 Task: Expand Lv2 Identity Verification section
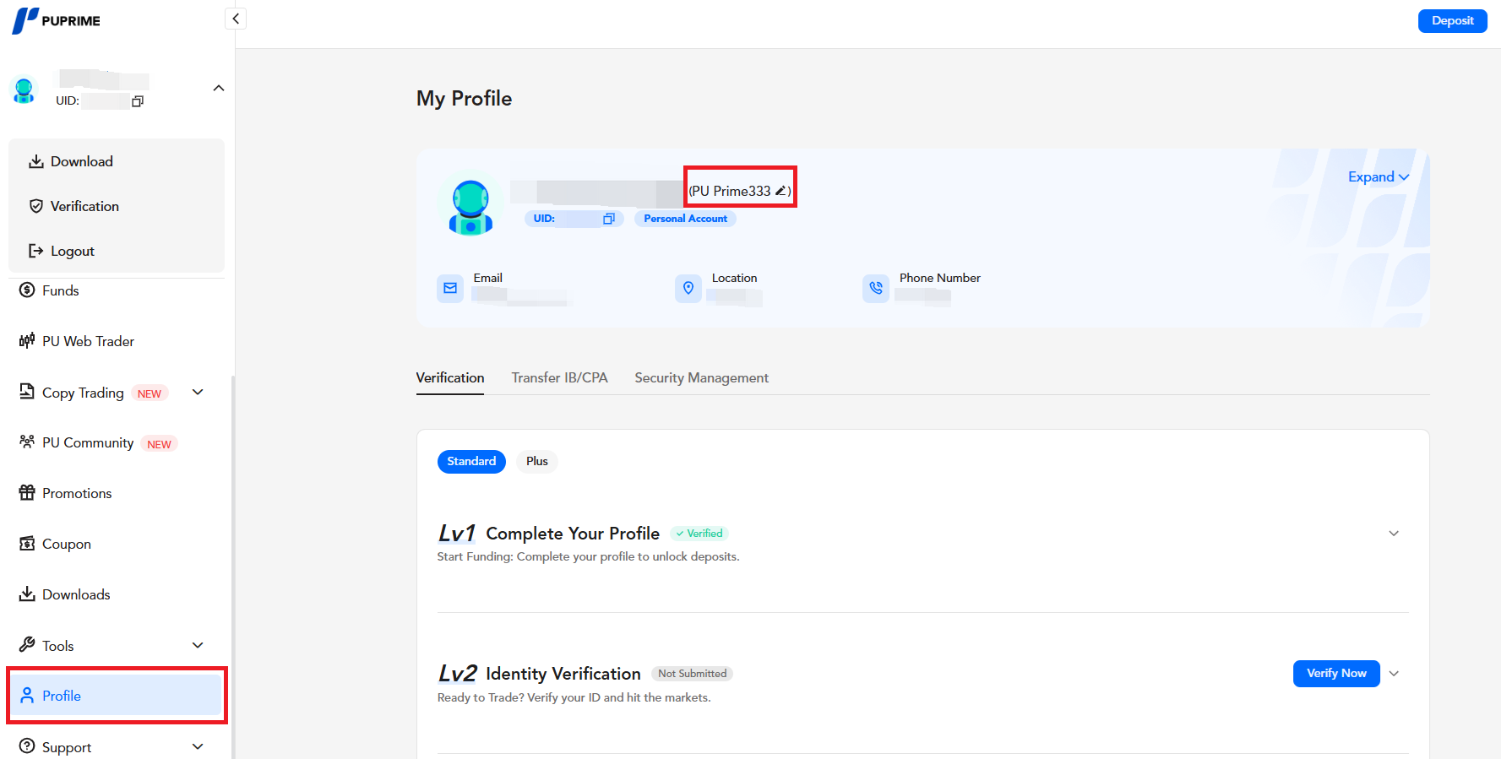[x=1394, y=674]
